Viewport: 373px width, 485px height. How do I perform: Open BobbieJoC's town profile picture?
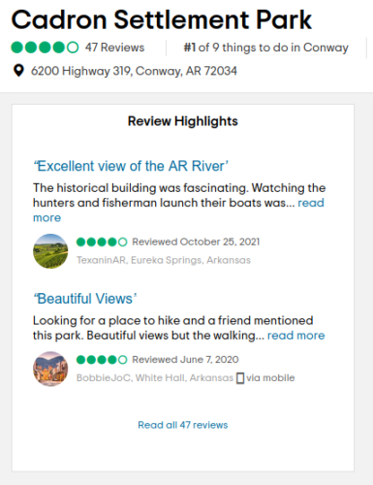click(50, 369)
